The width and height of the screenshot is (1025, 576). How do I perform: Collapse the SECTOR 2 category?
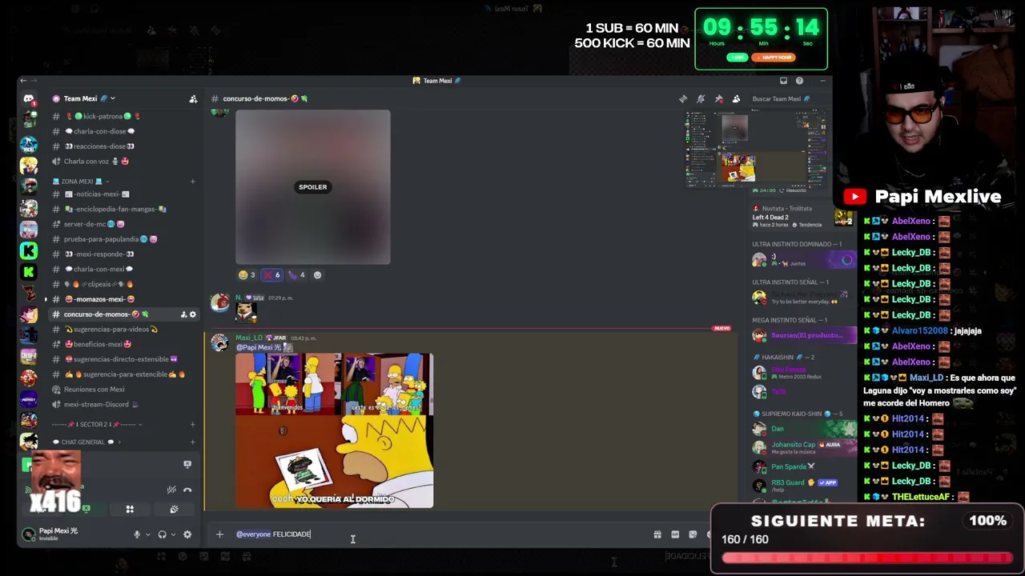(x=96, y=424)
